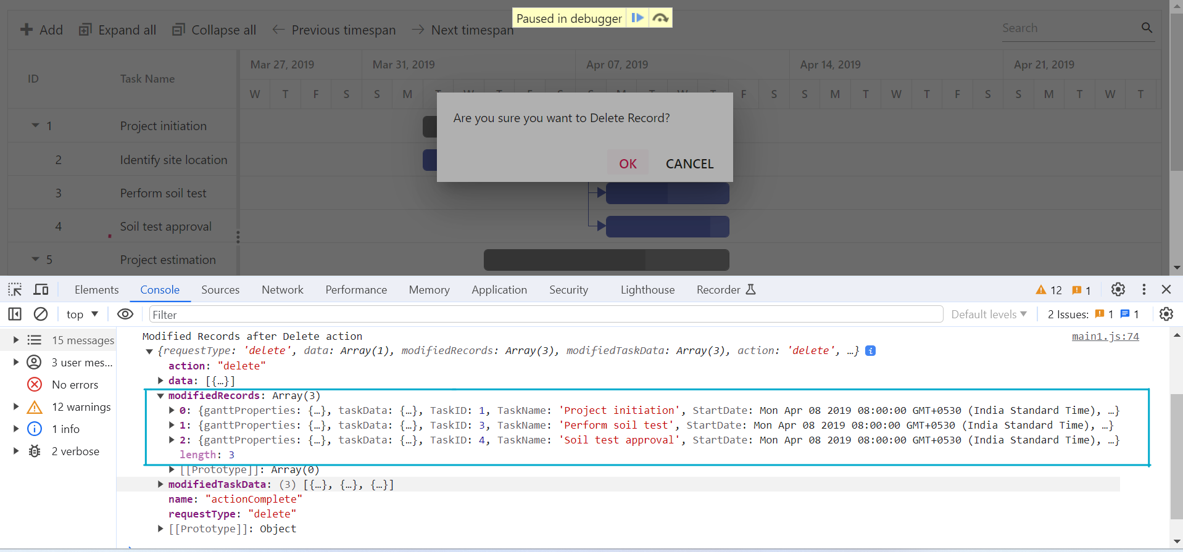Select the 15 messages list entry
1183x552 pixels.
tap(71, 340)
